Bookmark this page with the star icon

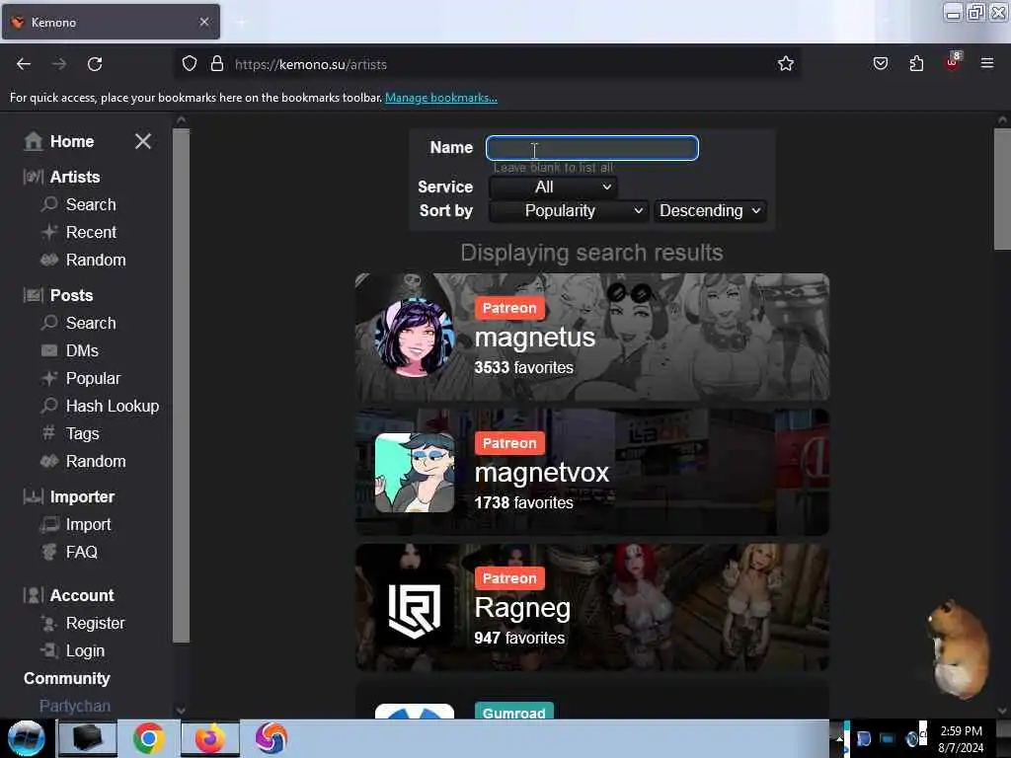[785, 64]
